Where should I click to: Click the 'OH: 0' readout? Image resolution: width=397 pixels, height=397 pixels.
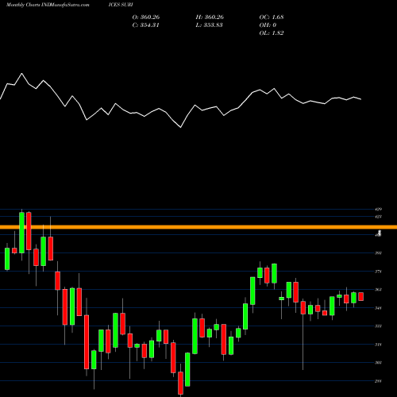pos(268,25)
